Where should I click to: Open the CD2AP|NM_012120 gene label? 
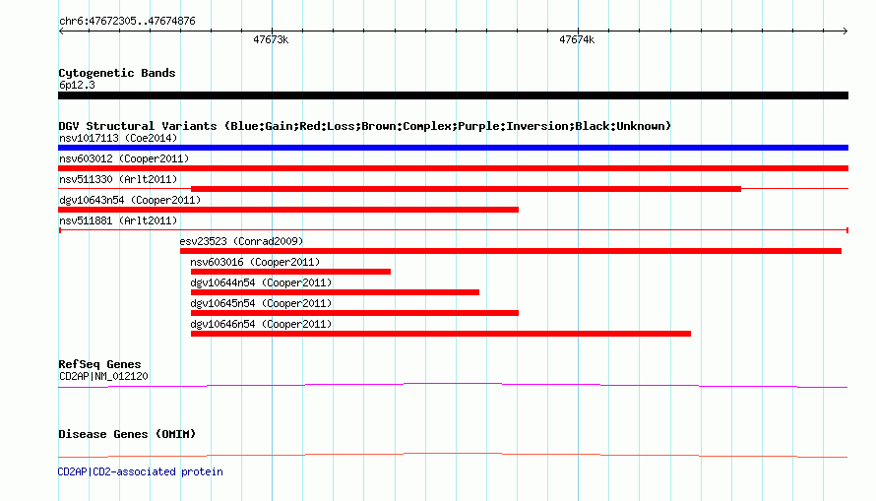coord(104,376)
